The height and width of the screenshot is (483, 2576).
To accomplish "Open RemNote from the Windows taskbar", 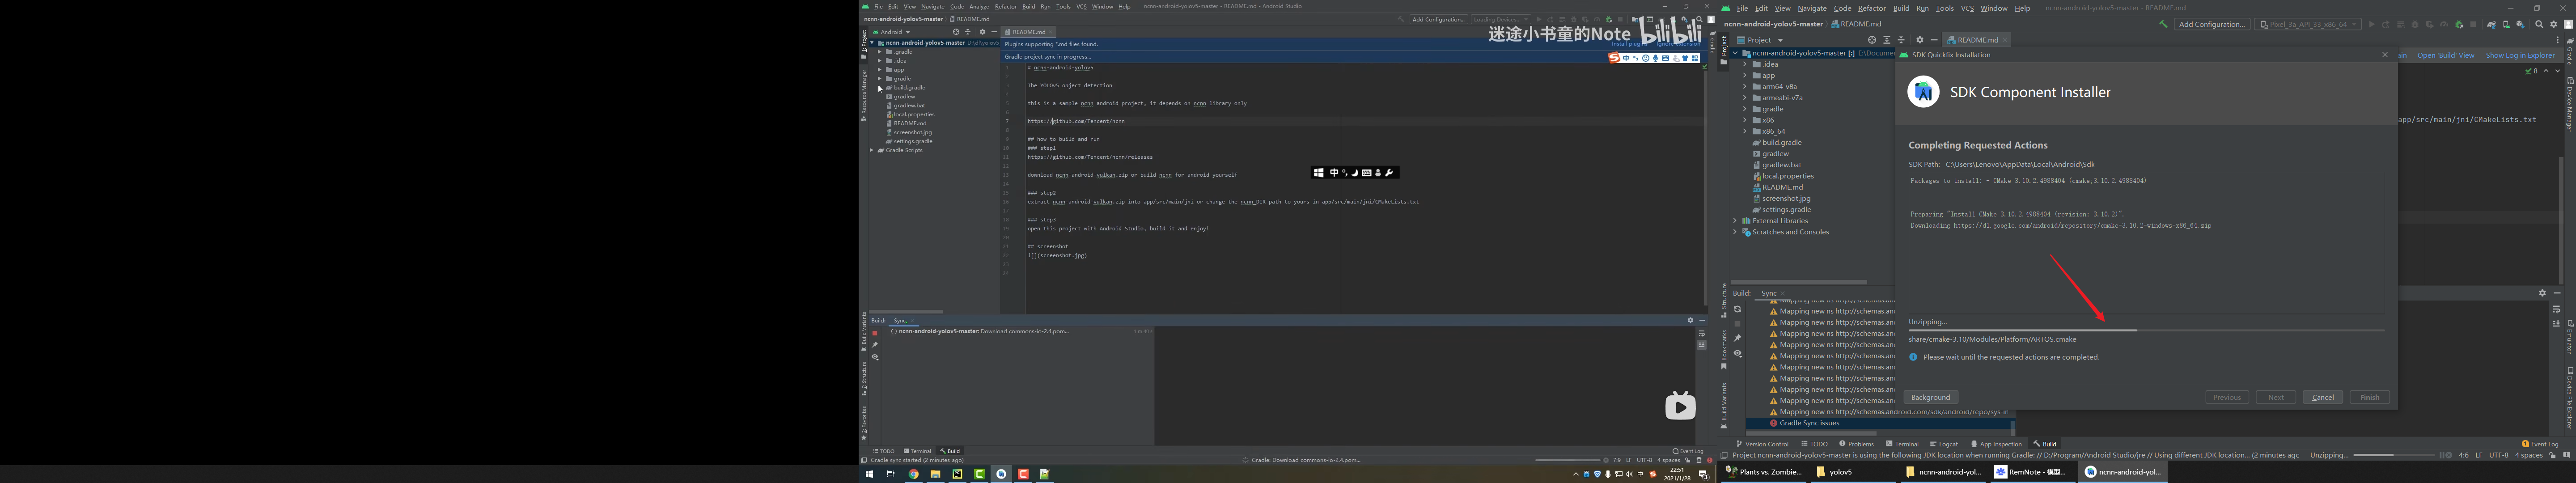I will coord(2030,472).
